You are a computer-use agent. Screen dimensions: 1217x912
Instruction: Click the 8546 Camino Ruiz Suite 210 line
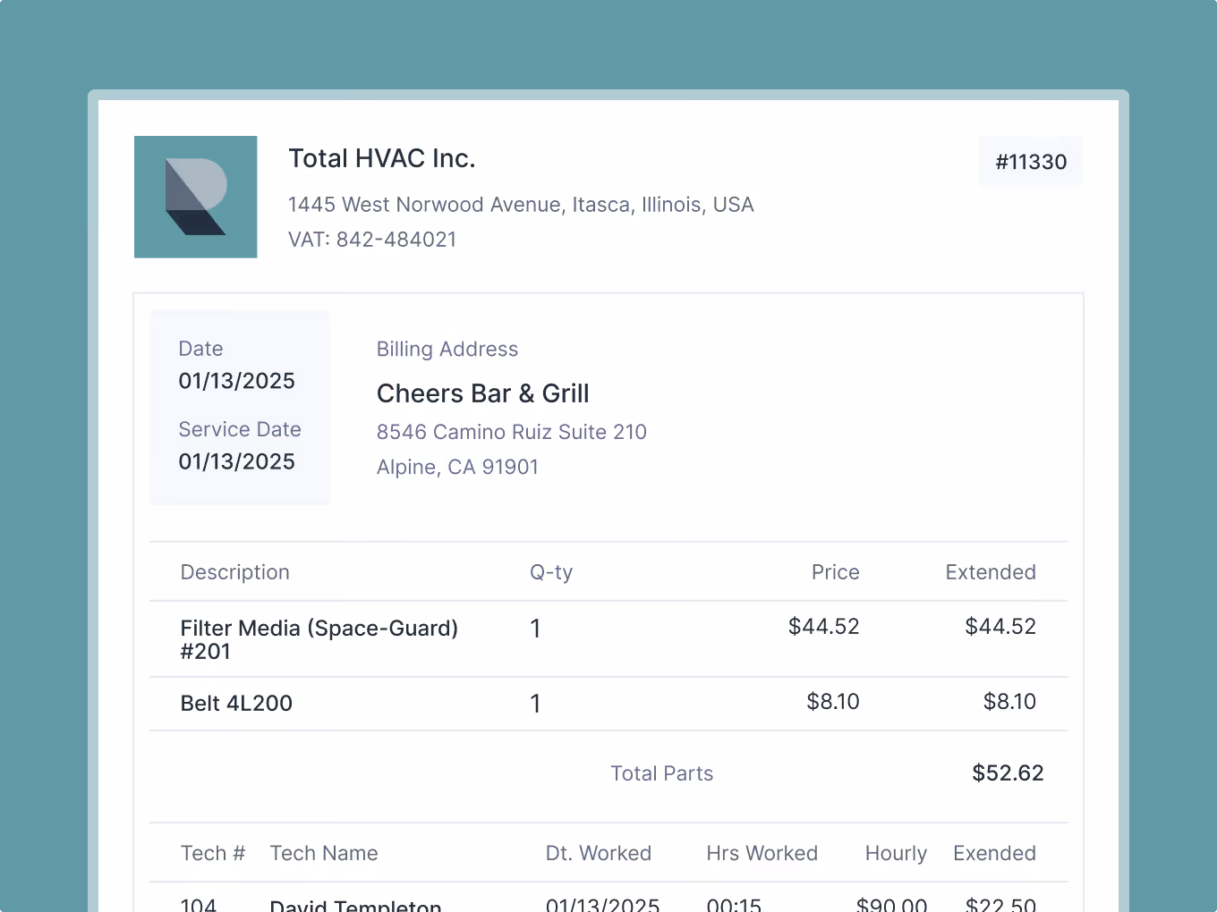pos(512,432)
